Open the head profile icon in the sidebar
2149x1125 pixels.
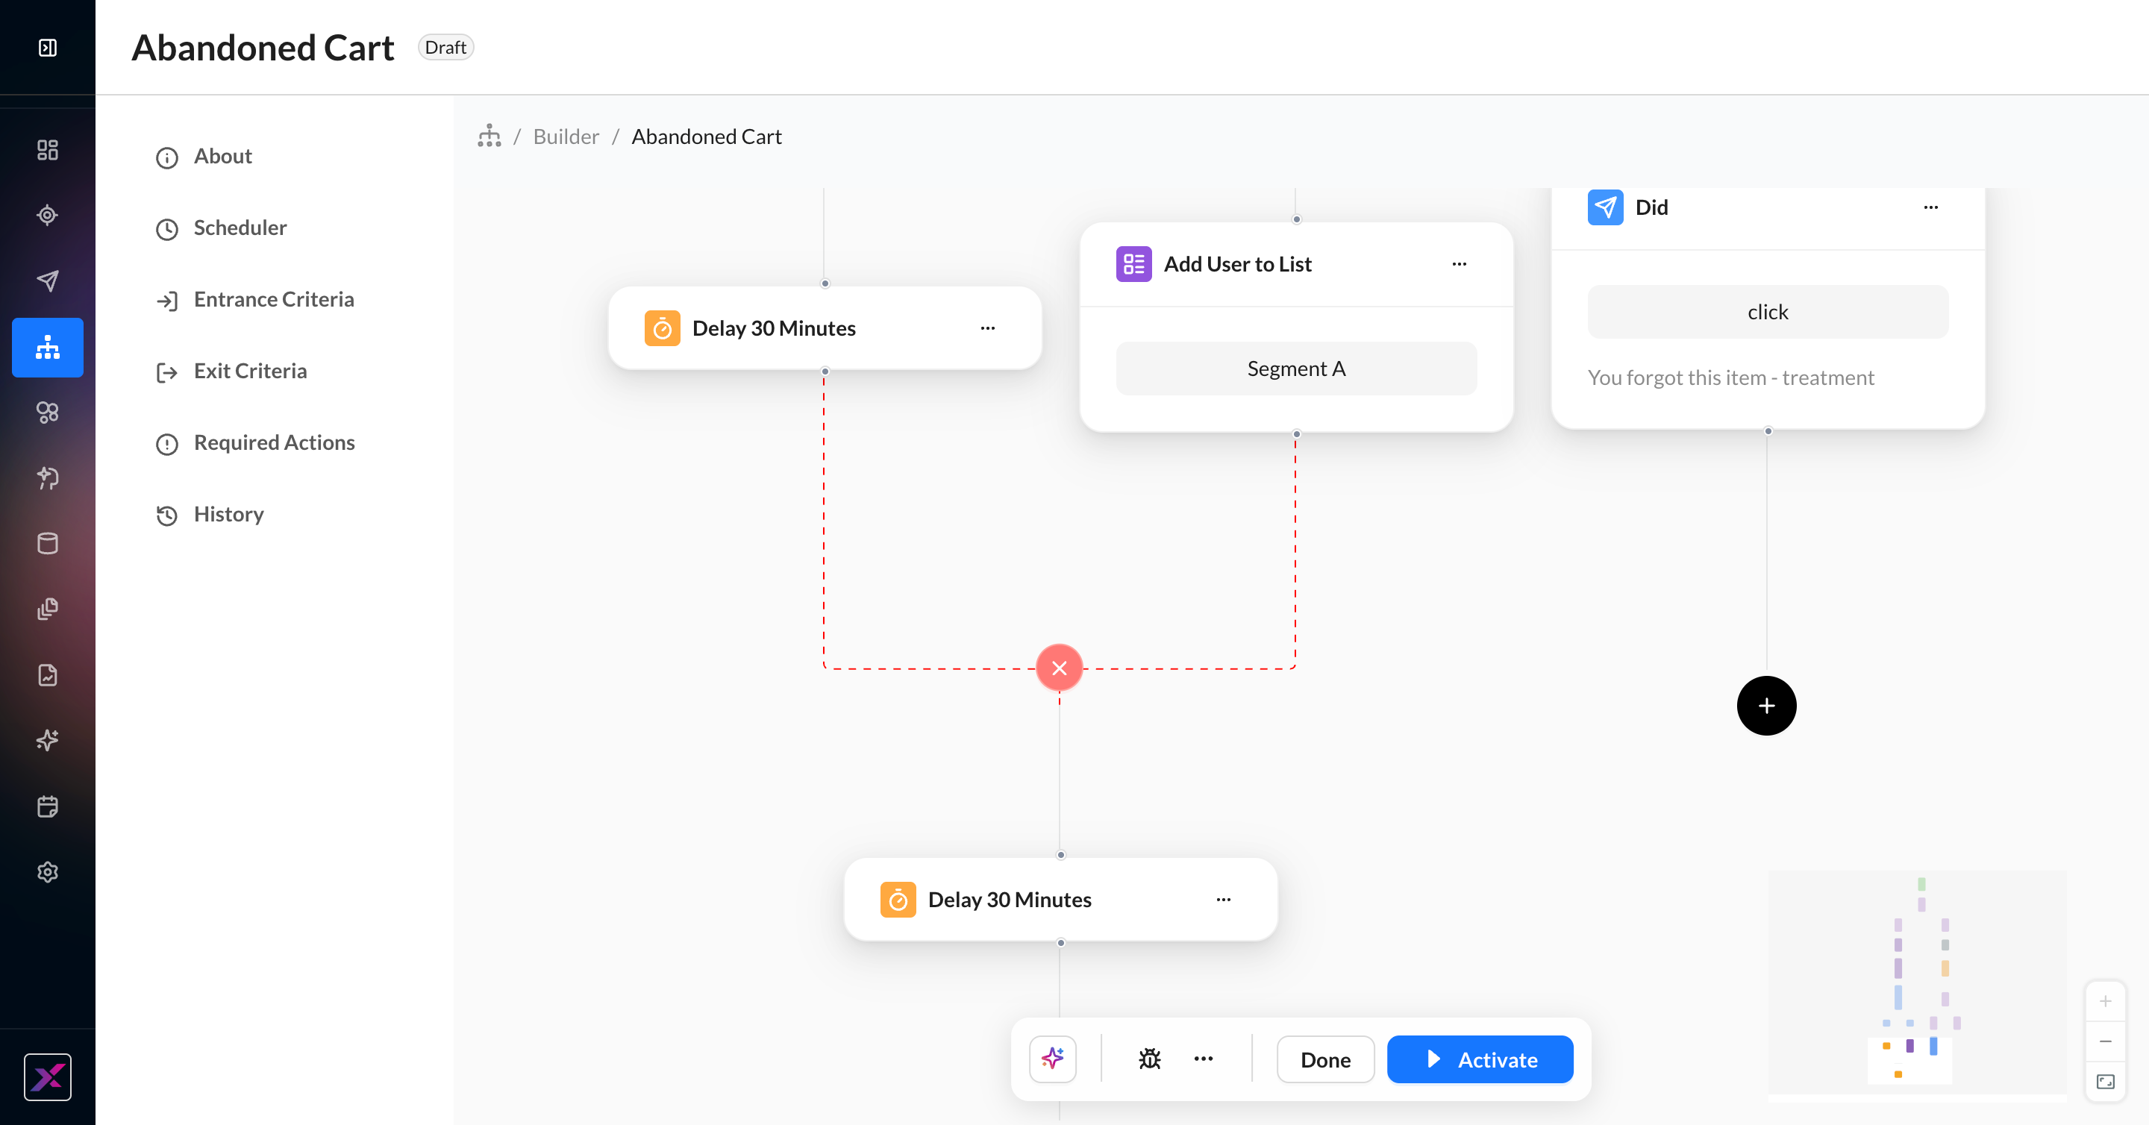click(x=48, y=478)
